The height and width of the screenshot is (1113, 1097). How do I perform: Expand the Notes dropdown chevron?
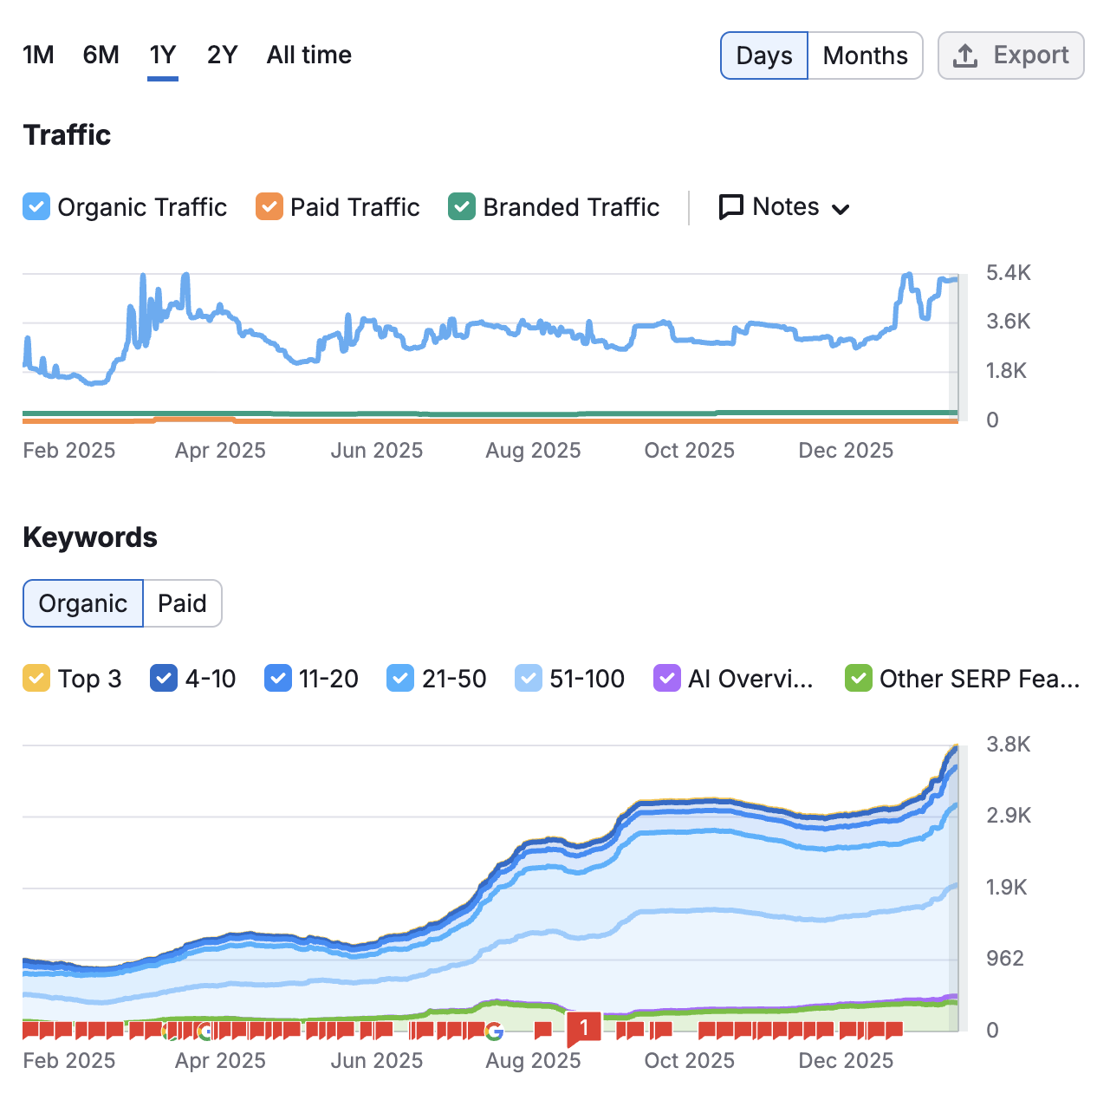click(841, 209)
